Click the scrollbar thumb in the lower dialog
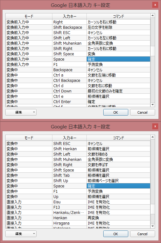This screenshot has height=243, width=161. 153,209
